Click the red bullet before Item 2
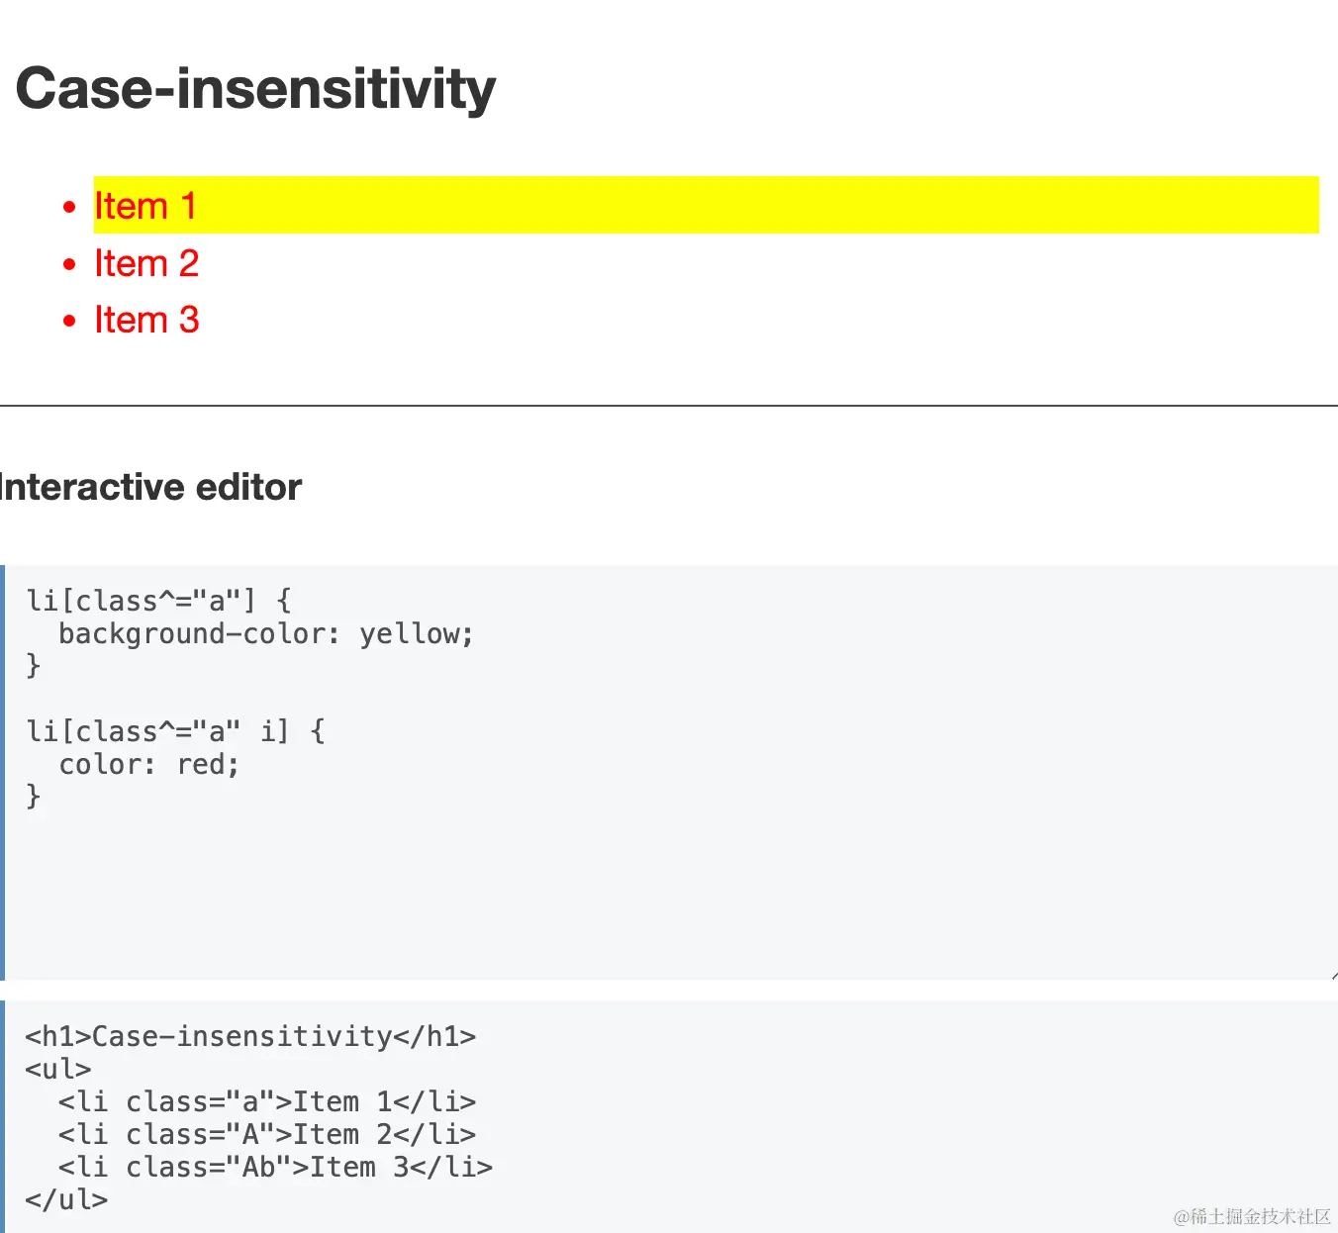 click(x=69, y=264)
